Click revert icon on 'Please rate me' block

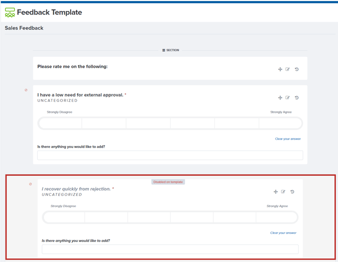297,70
